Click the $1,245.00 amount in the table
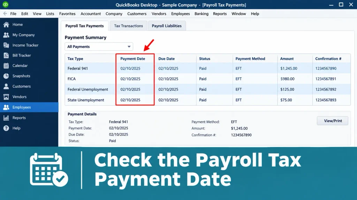The height and width of the screenshot is (200, 357). coord(289,69)
